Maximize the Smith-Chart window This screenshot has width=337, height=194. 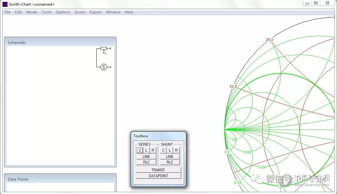pos(316,3)
